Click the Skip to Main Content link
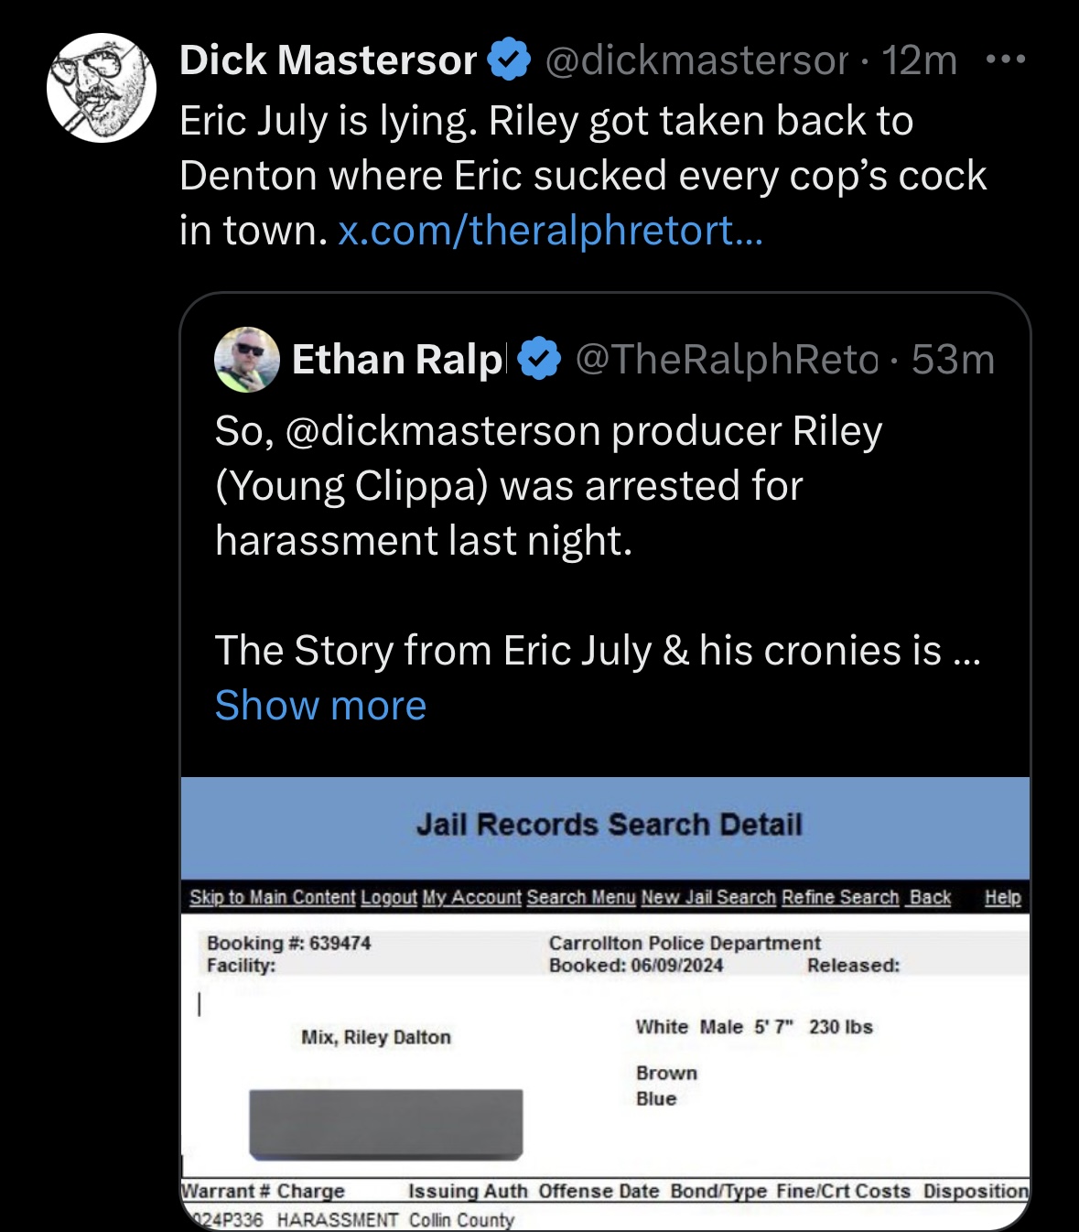Image resolution: width=1079 pixels, height=1232 pixels. coord(272,898)
